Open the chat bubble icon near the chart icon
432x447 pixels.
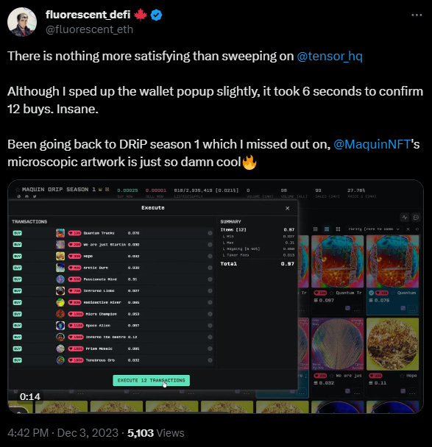[416, 218]
